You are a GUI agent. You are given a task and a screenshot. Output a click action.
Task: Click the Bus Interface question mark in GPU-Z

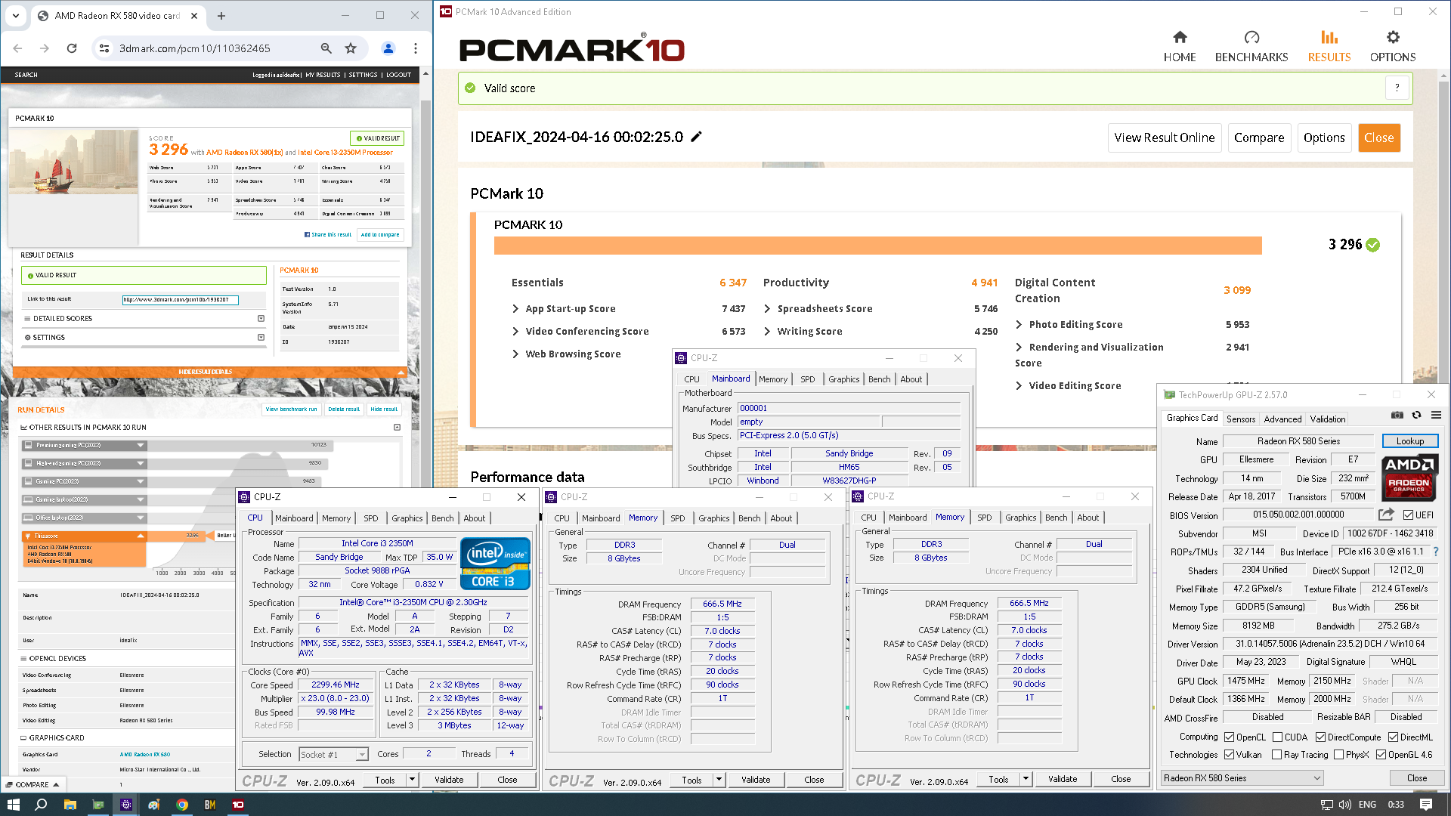[x=1436, y=552]
